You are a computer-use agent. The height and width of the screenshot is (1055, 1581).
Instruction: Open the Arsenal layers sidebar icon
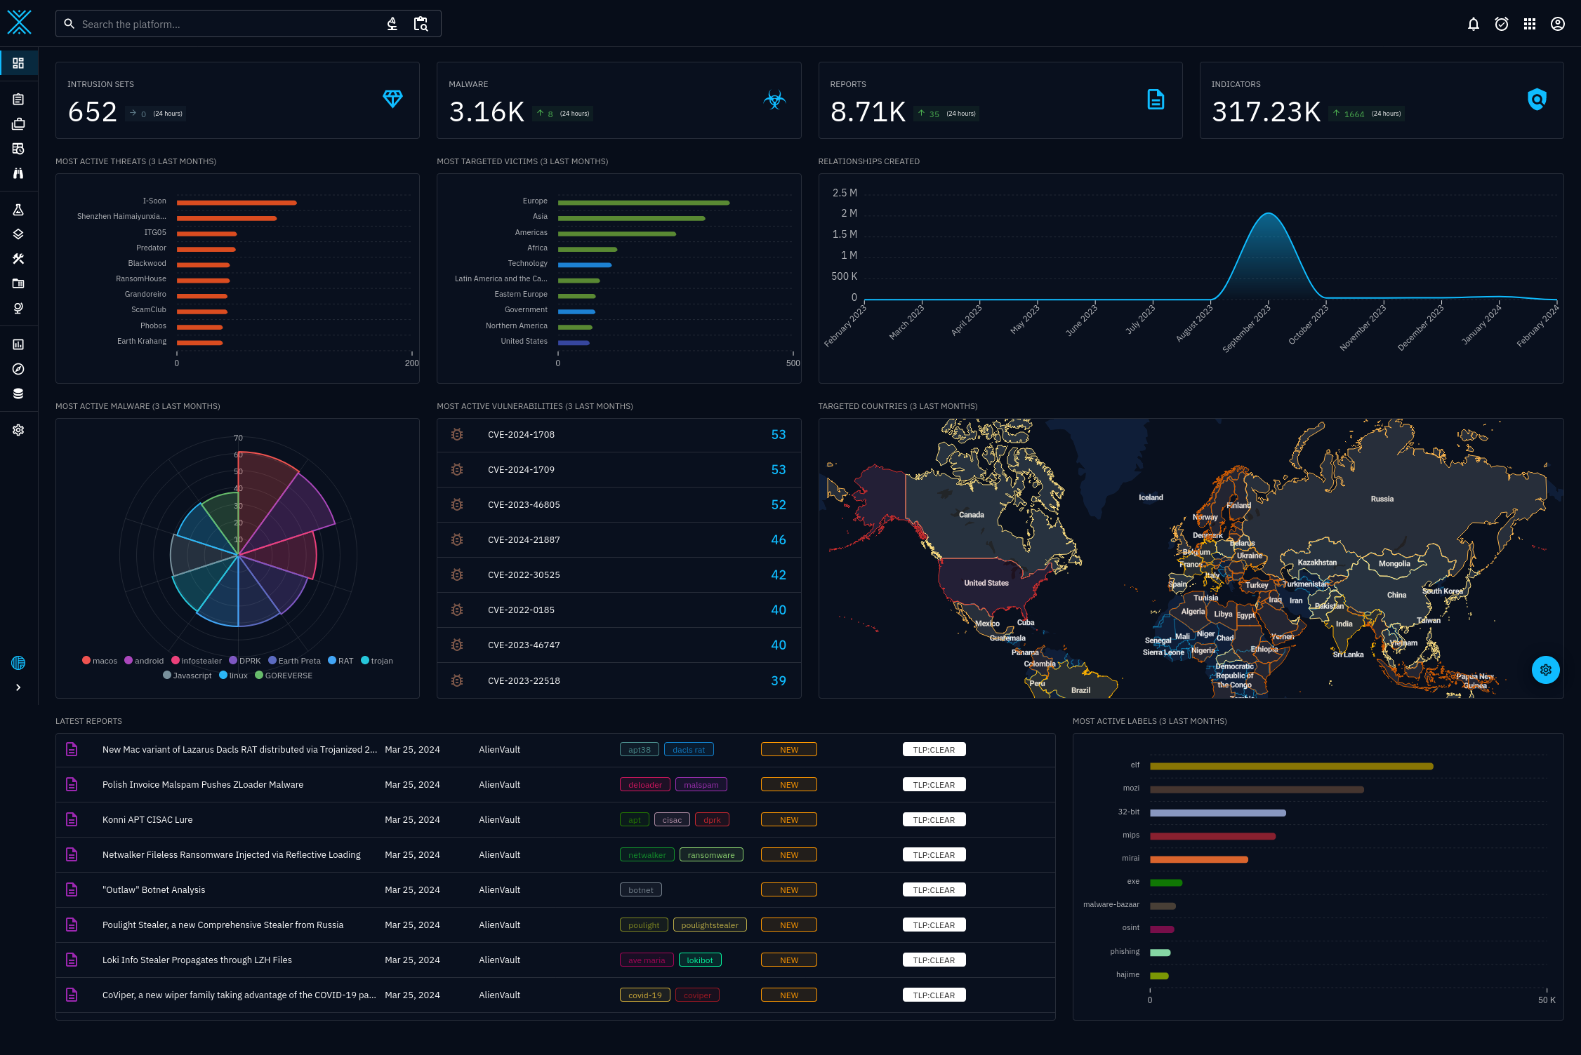click(x=18, y=234)
